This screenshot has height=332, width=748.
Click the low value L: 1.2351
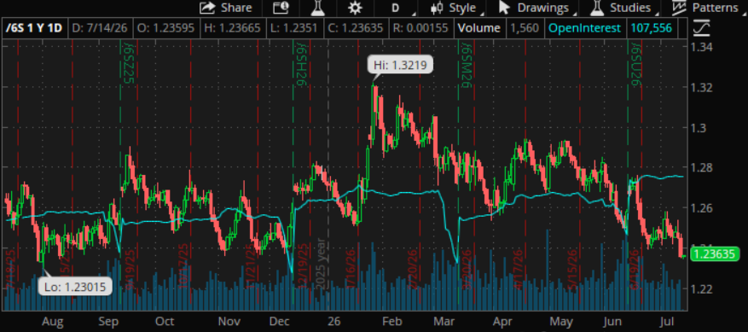[x=293, y=27]
